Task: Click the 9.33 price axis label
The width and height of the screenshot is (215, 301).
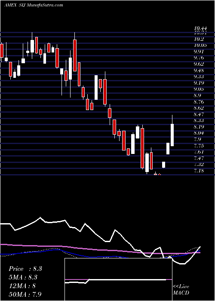Action: [x=200, y=77]
